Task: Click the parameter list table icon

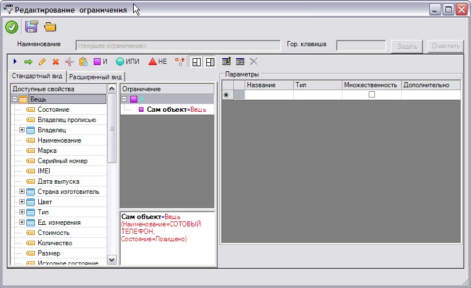Action: 240,62
